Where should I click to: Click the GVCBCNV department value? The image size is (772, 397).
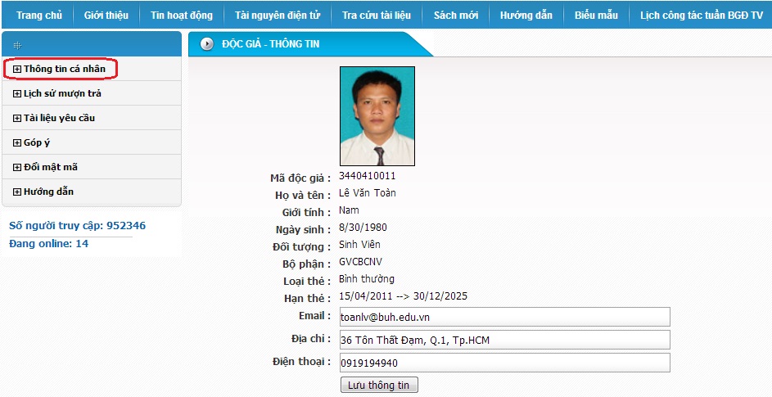(360, 262)
